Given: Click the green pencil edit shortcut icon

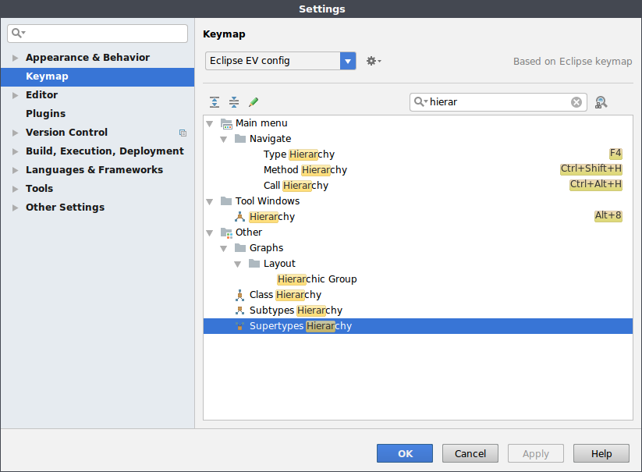Looking at the screenshot, I should point(254,102).
